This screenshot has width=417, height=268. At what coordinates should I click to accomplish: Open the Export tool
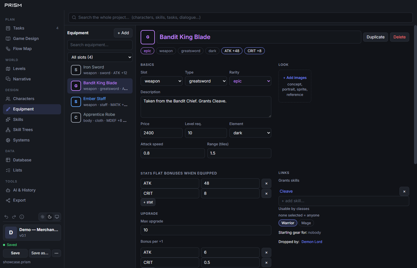(32, 200)
